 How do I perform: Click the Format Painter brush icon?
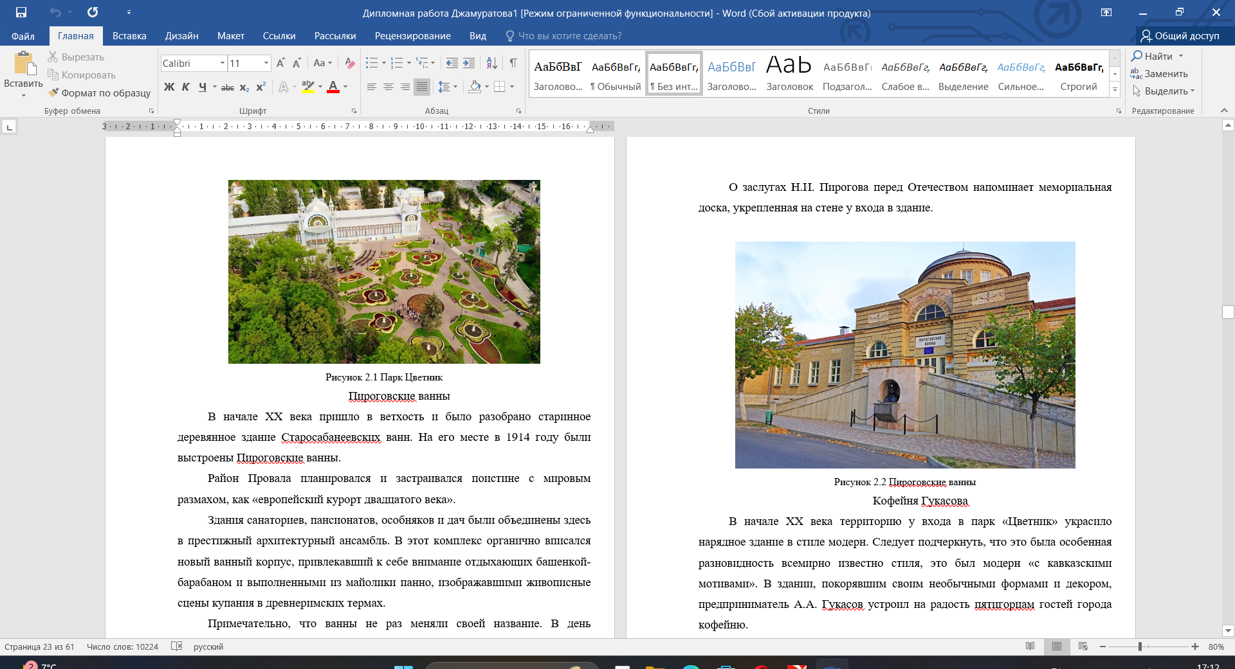coord(54,93)
